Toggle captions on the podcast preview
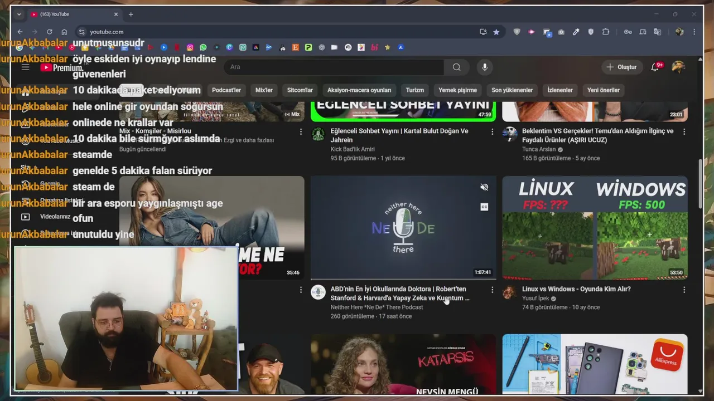The height and width of the screenshot is (401, 714). click(484, 207)
